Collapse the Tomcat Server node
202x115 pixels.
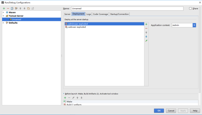(x=4, y=16)
